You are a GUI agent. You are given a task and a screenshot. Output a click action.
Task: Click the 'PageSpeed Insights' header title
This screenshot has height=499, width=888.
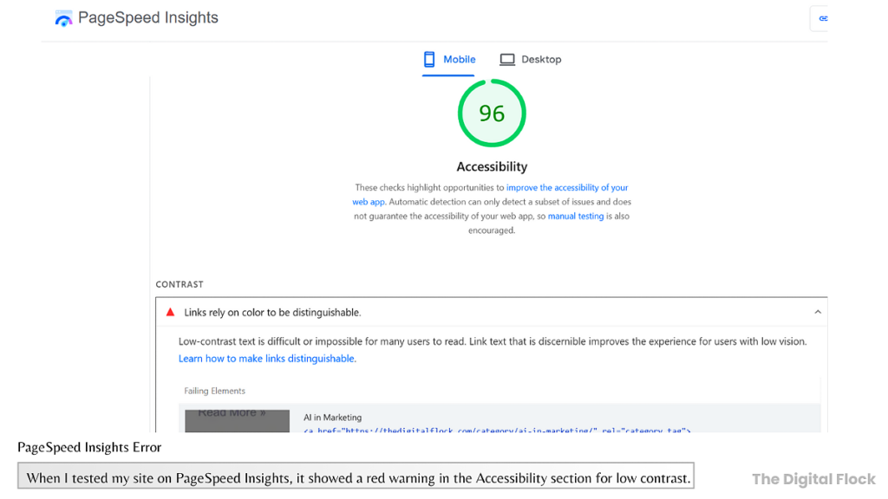(x=147, y=17)
